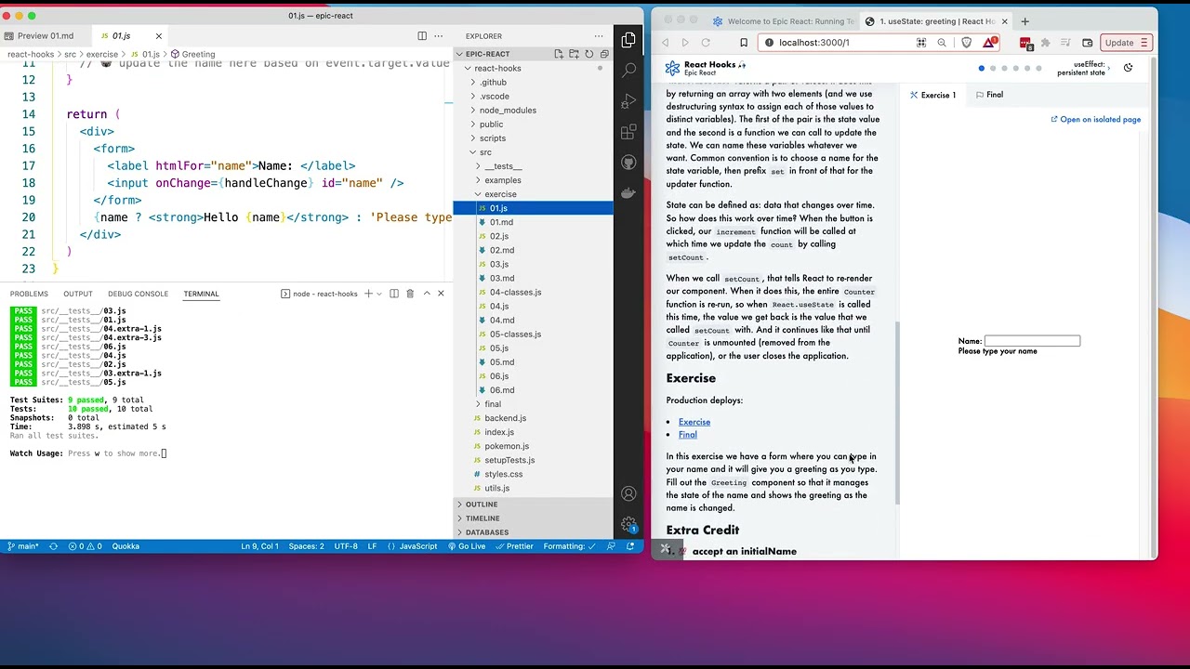Toggle Formatting in the status bar
This screenshot has height=669, width=1190.
[x=569, y=546]
